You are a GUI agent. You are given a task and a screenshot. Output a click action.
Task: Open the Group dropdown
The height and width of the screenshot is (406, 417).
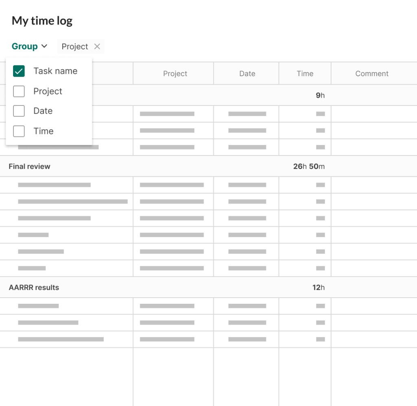point(29,46)
